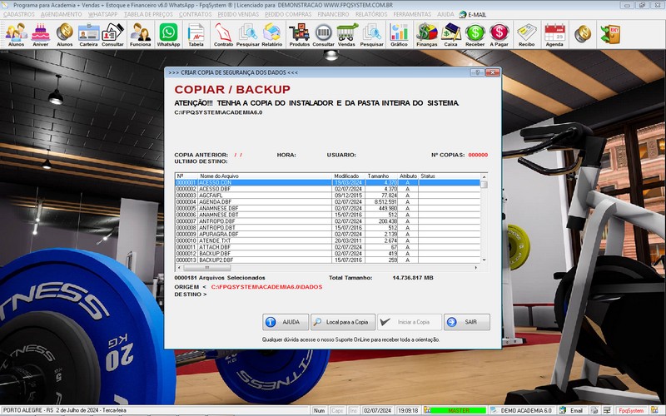Image resolution: width=666 pixels, height=416 pixels.
Task: Click the green Receber dollar icon
Action: [475, 34]
